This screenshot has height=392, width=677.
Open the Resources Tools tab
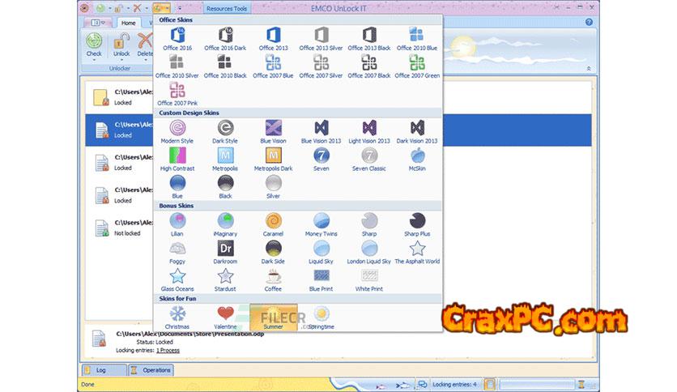[228, 8]
